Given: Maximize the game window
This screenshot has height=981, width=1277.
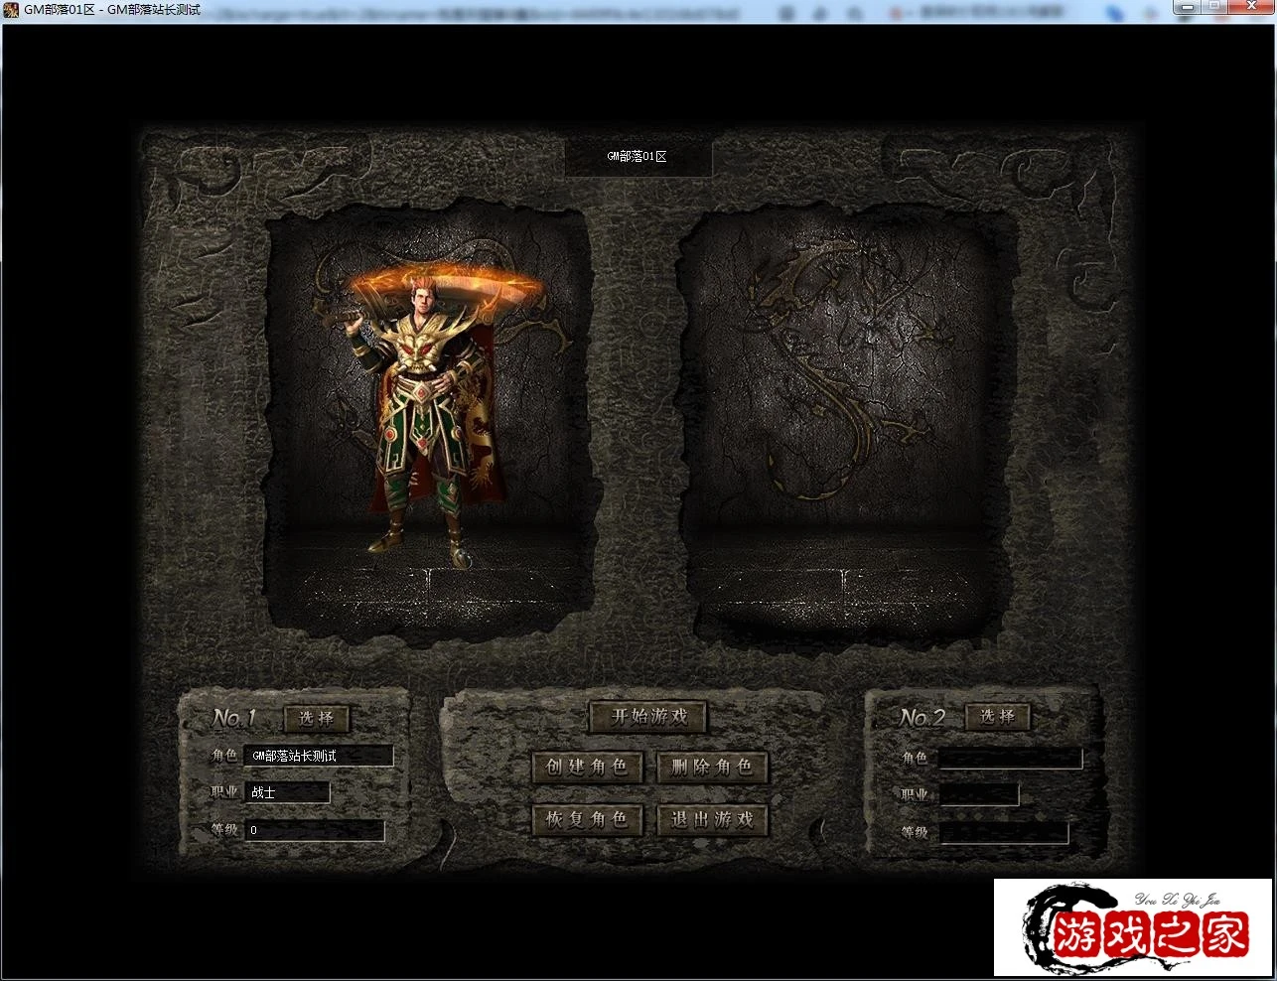Looking at the screenshot, I should (x=1213, y=7).
